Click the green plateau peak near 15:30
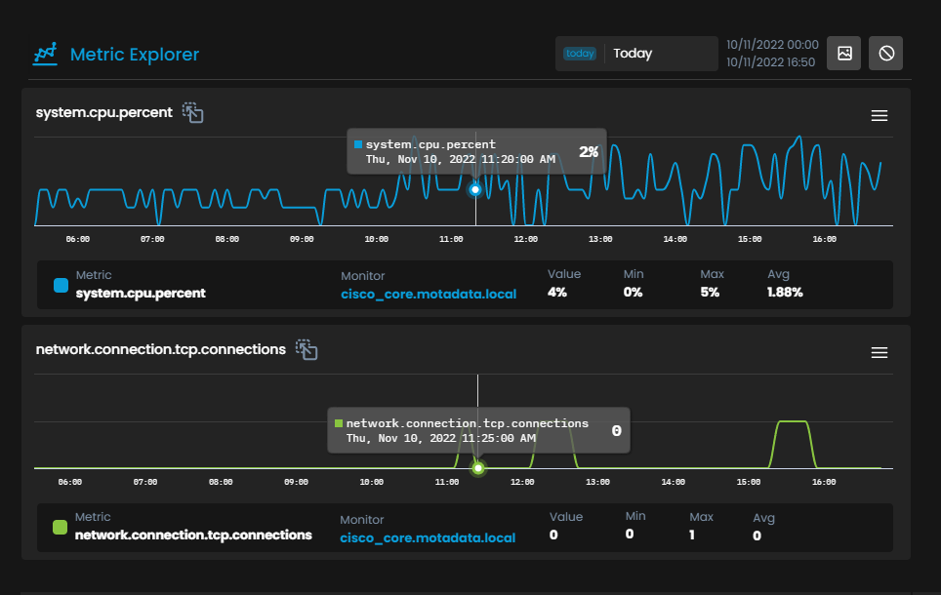 793,421
